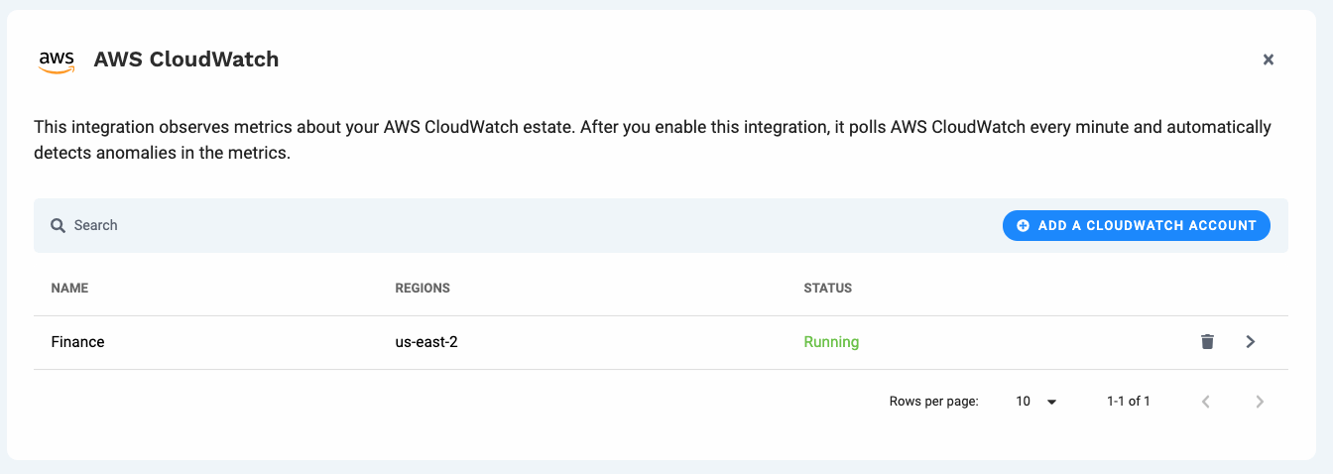The width and height of the screenshot is (1333, 474).
Task: Click the 1-1 of 1 pagination text
Action: tap(1129, 402)
